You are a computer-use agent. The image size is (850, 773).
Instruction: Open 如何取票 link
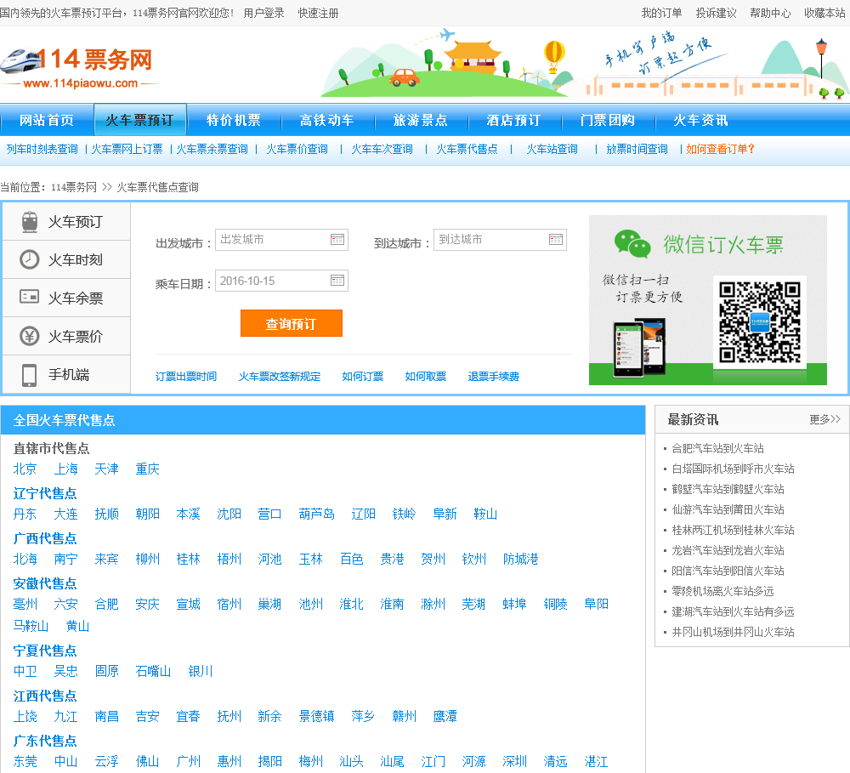coord(426,377)
